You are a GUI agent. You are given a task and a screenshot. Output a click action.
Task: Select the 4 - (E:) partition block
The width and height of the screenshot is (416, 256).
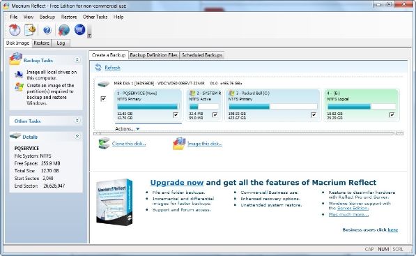pos(362,105)
